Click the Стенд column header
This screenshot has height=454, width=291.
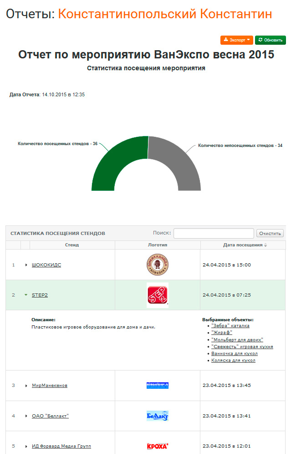click(72, 245)
